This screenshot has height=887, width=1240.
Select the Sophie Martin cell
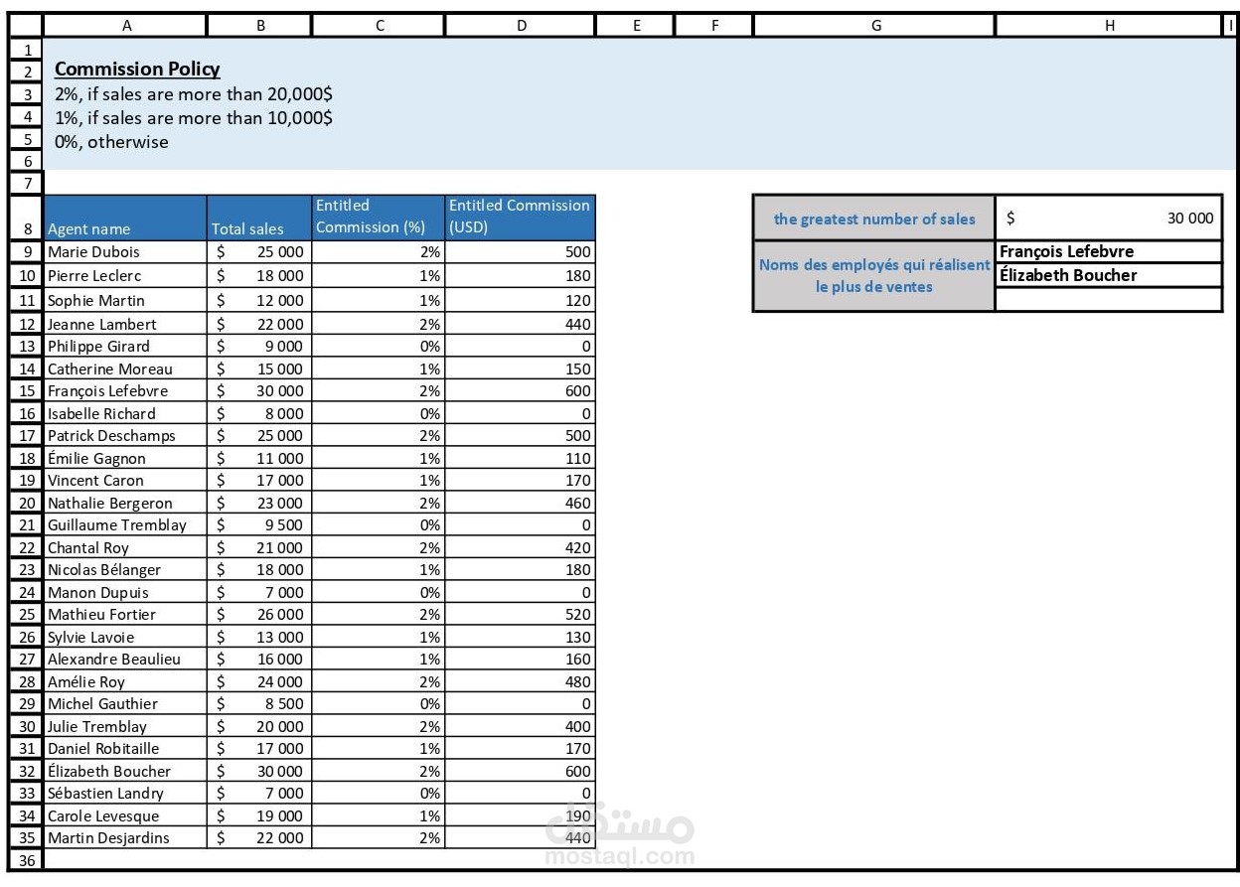126,300
